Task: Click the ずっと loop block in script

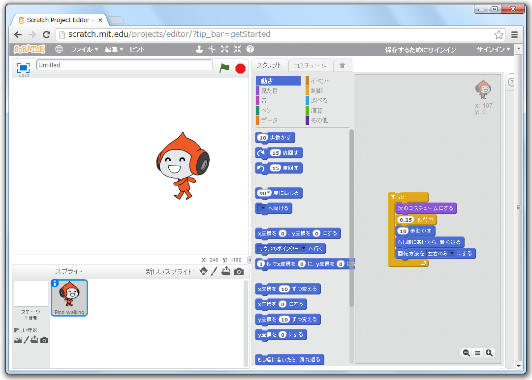Action: point(408,197)
